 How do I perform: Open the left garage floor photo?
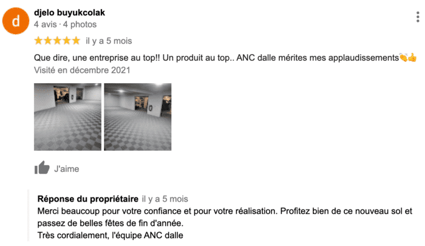(67, 117)
